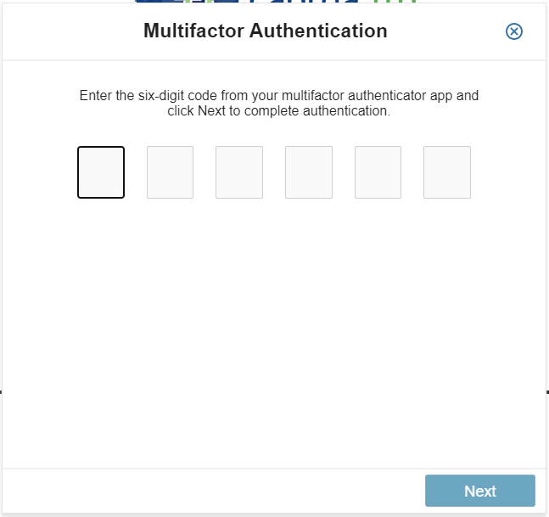
Task: Click the blue Next button in the footer
Action: point(480,491)
